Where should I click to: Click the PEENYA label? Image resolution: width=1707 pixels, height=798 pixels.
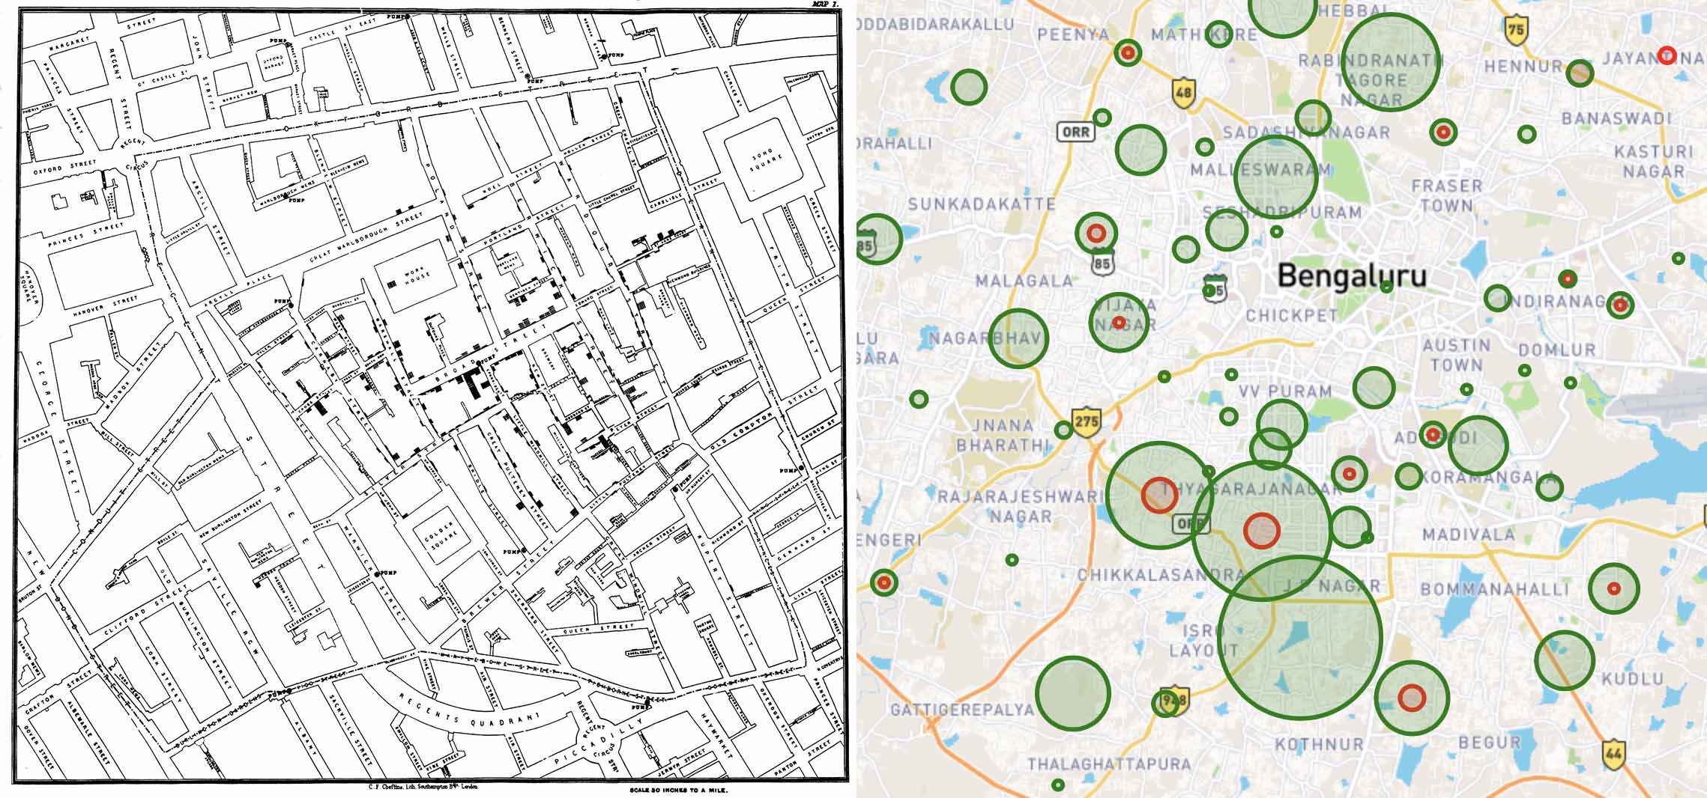coord(1073,34)
